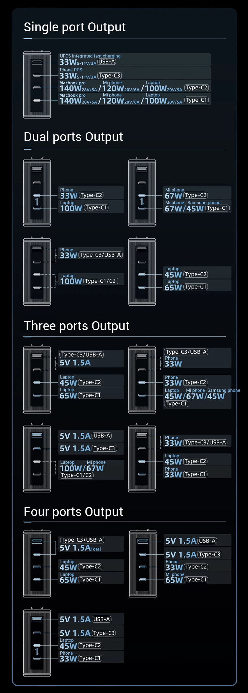The image size is (248, 693).
Task: Click the Type-C2 badge next to Mi phone 67W
Action: (x=196, y=195)
